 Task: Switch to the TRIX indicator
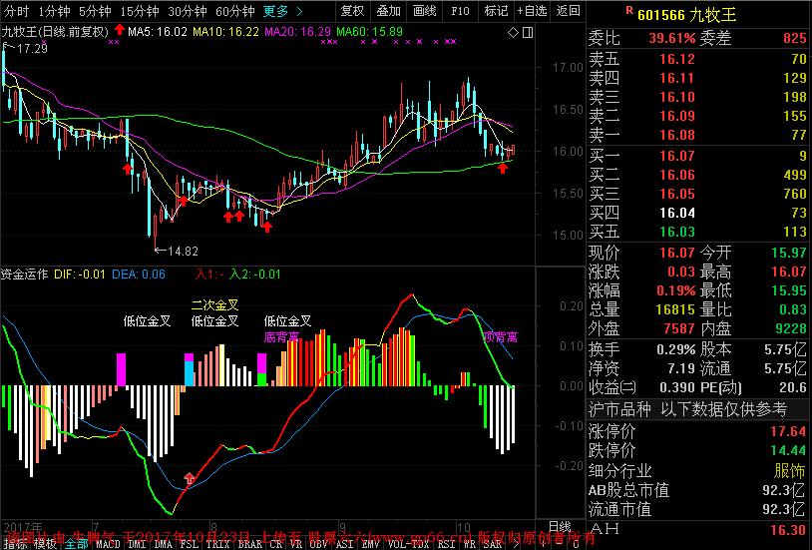(x=218, y=544)
